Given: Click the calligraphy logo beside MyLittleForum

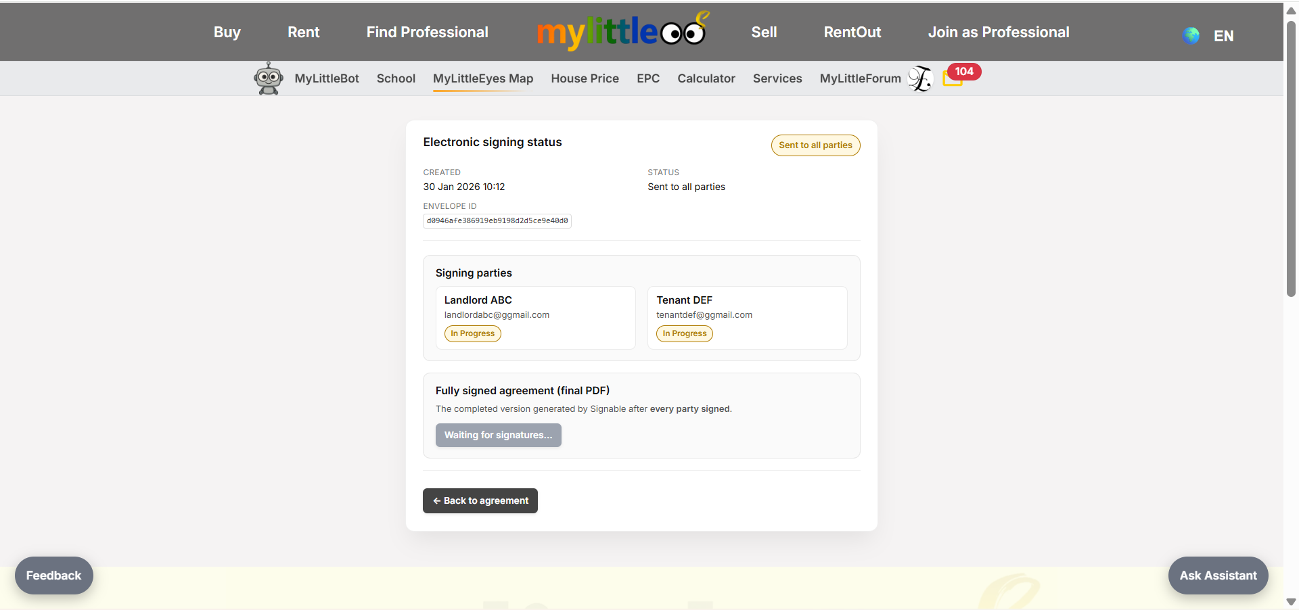Looking at the screenshot, I should click(x=919, y=79).
